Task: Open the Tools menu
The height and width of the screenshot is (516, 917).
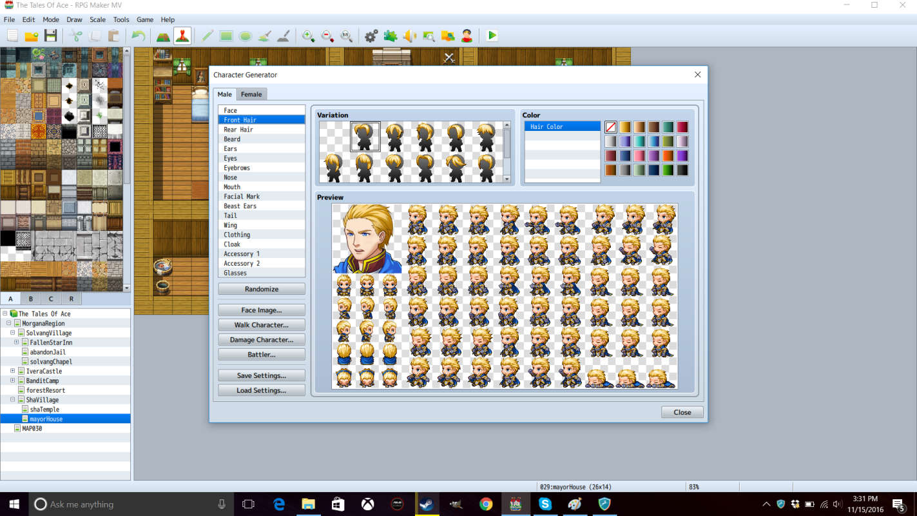Action: click(121, 20)
